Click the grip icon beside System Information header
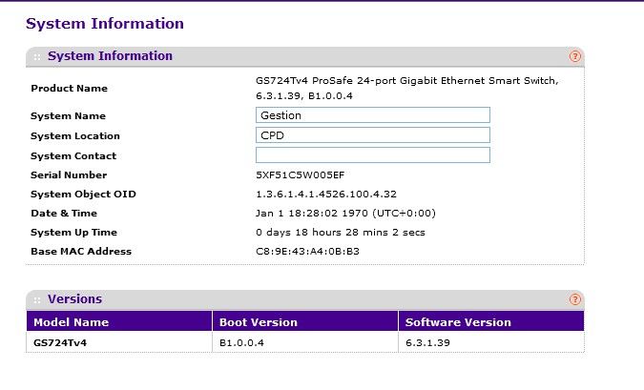 tap(37, 57)
